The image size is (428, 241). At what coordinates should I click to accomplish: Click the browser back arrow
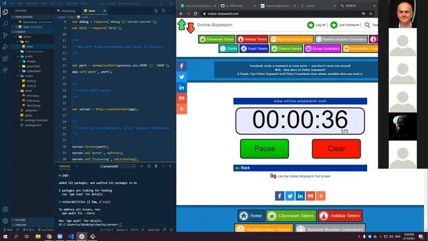click(x=181, y=13)
